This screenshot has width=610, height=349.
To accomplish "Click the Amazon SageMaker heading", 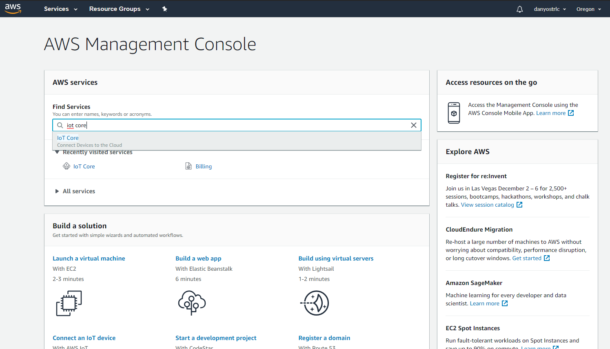I will click(474, 283).
